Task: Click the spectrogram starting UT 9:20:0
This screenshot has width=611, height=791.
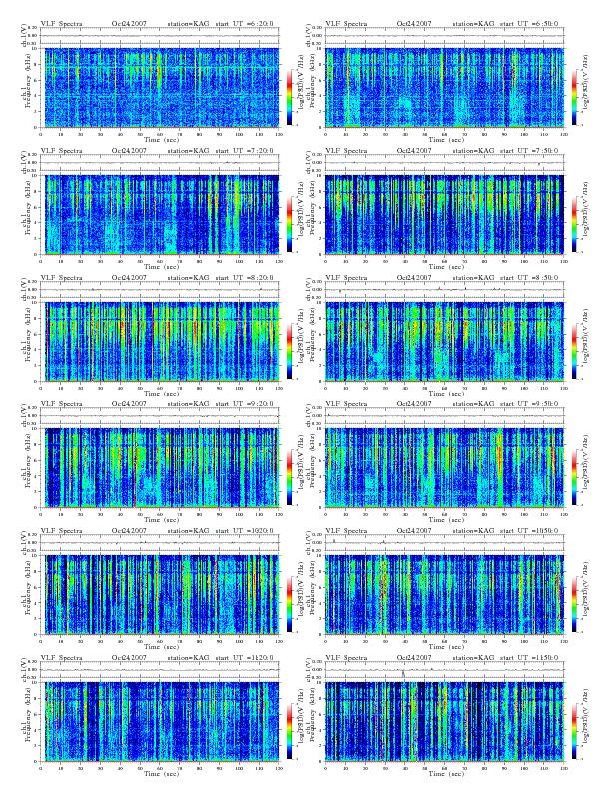Action: (160, 467)
